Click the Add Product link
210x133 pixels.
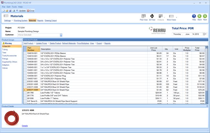[x=28, y=43]
